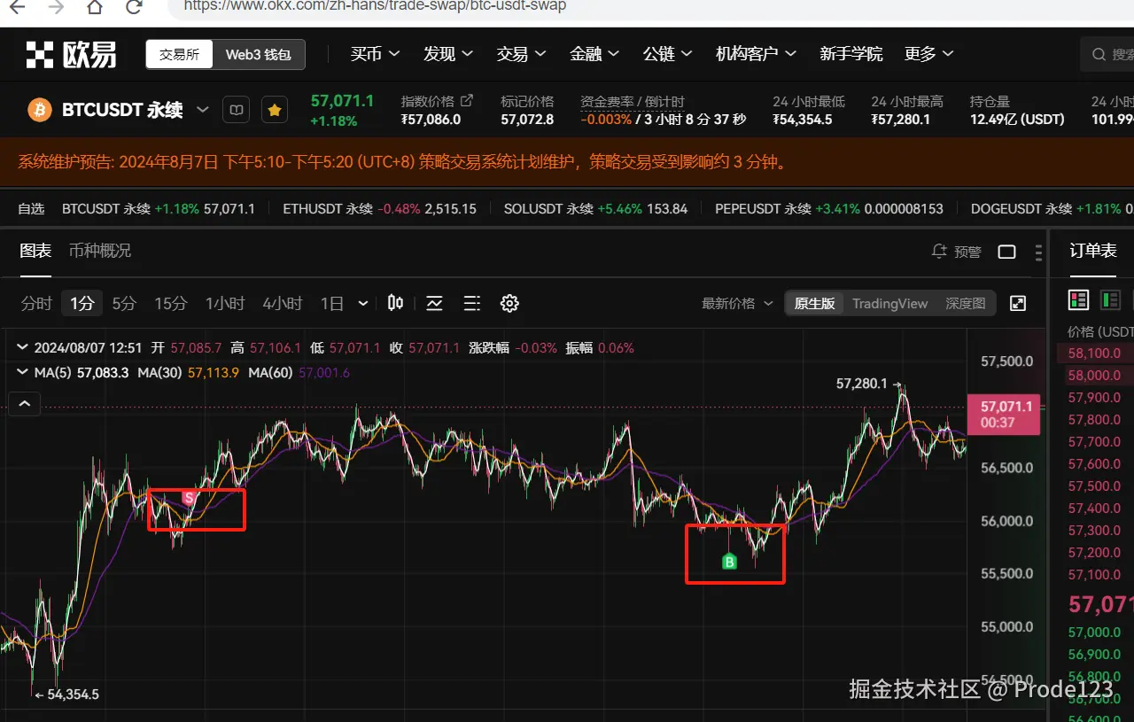The height and width of the screenshot is (722, 1134).
Task: Switch to Web3 钱包 mode
Action: tap(259, 55)
